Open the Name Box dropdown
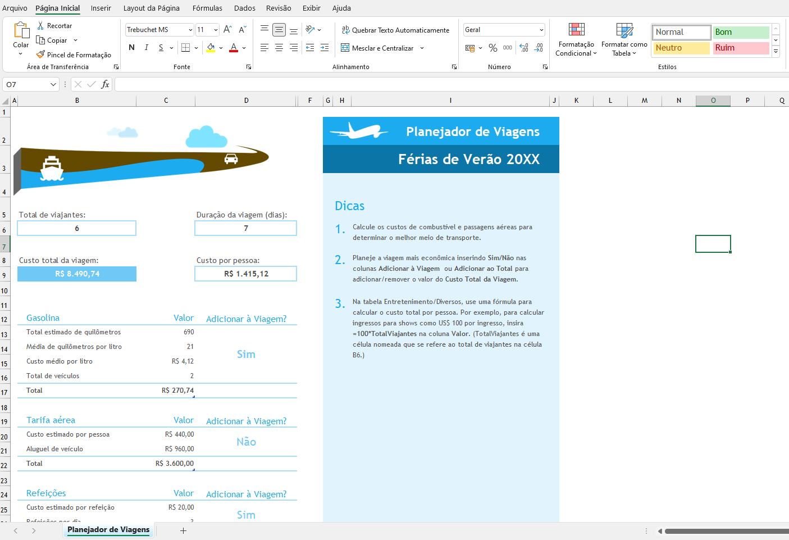The width and height of the screenshot is (789, 540). [x=53, y=84]
